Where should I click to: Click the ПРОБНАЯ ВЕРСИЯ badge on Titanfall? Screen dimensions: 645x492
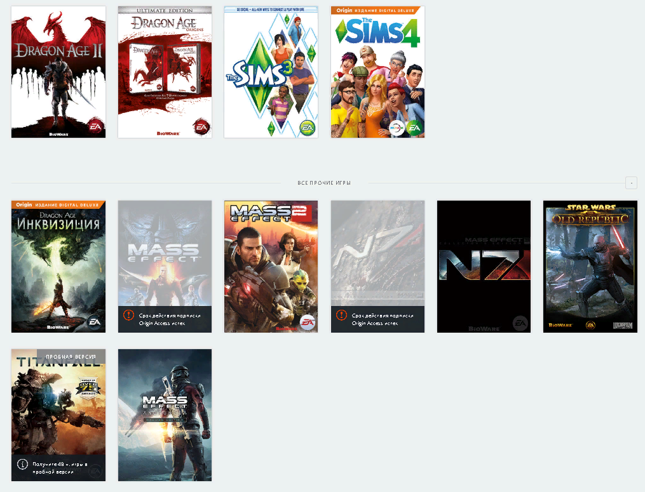(x=71, y=356)
